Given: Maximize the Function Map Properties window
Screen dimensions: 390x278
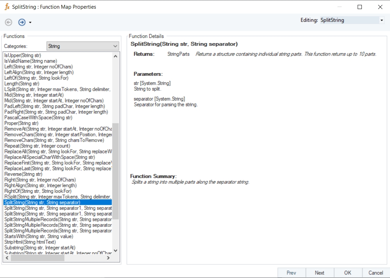Looking at the screenshot, I should click(360, 7).
